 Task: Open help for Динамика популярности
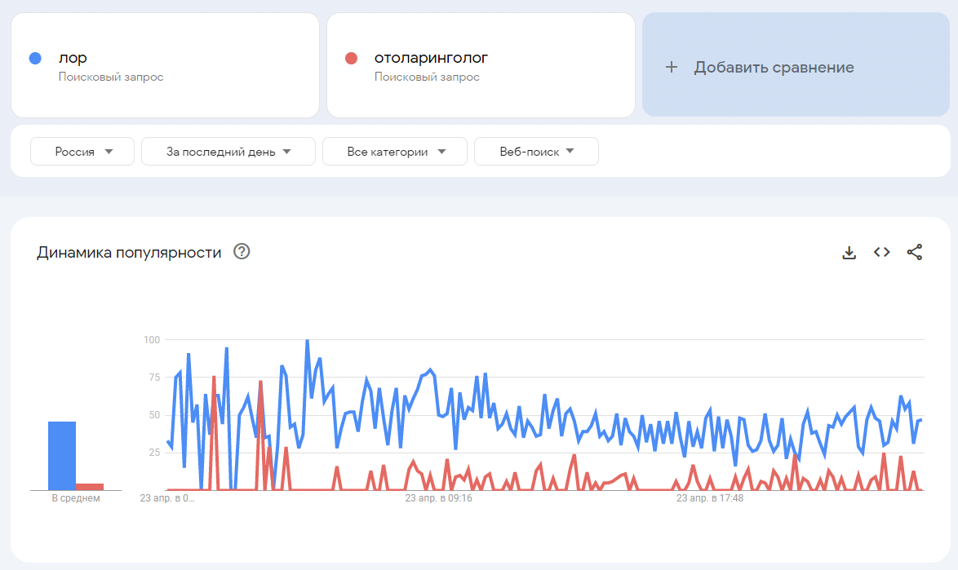point(242,251)
